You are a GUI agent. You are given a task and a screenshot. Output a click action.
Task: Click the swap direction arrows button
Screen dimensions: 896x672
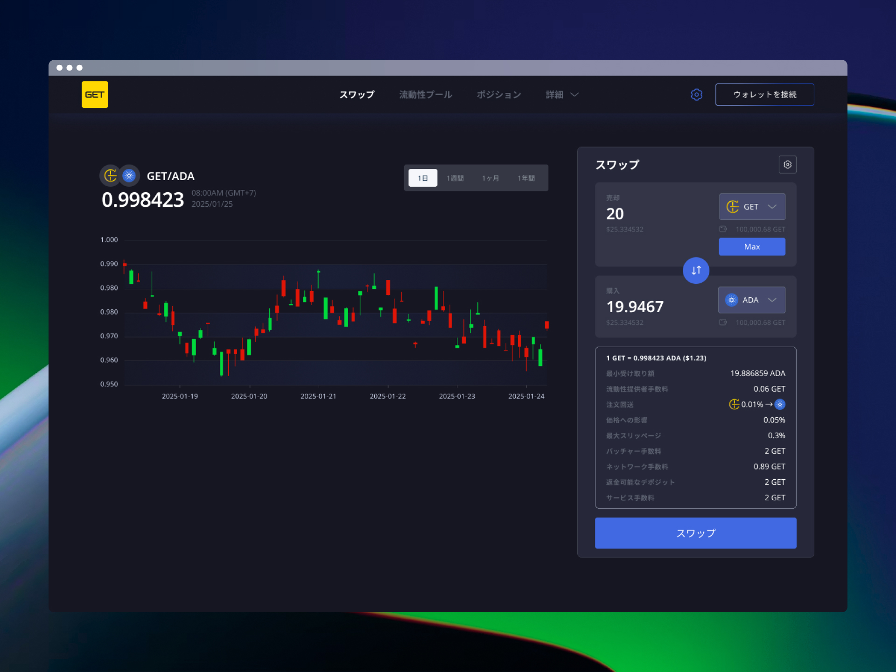[x=696, y=270]
